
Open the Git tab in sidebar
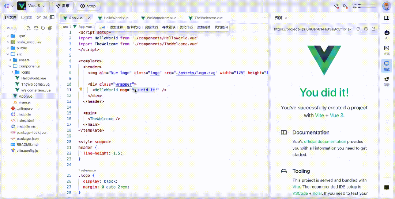pyautogui.click(x=42, y=17)
